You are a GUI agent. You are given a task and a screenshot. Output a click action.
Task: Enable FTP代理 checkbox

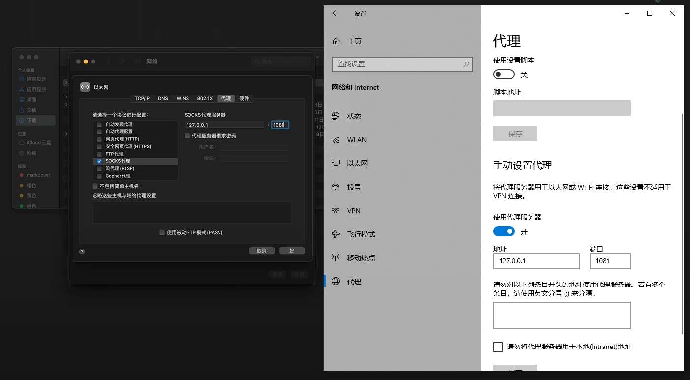pyautogui.click(x=99, y=154)
